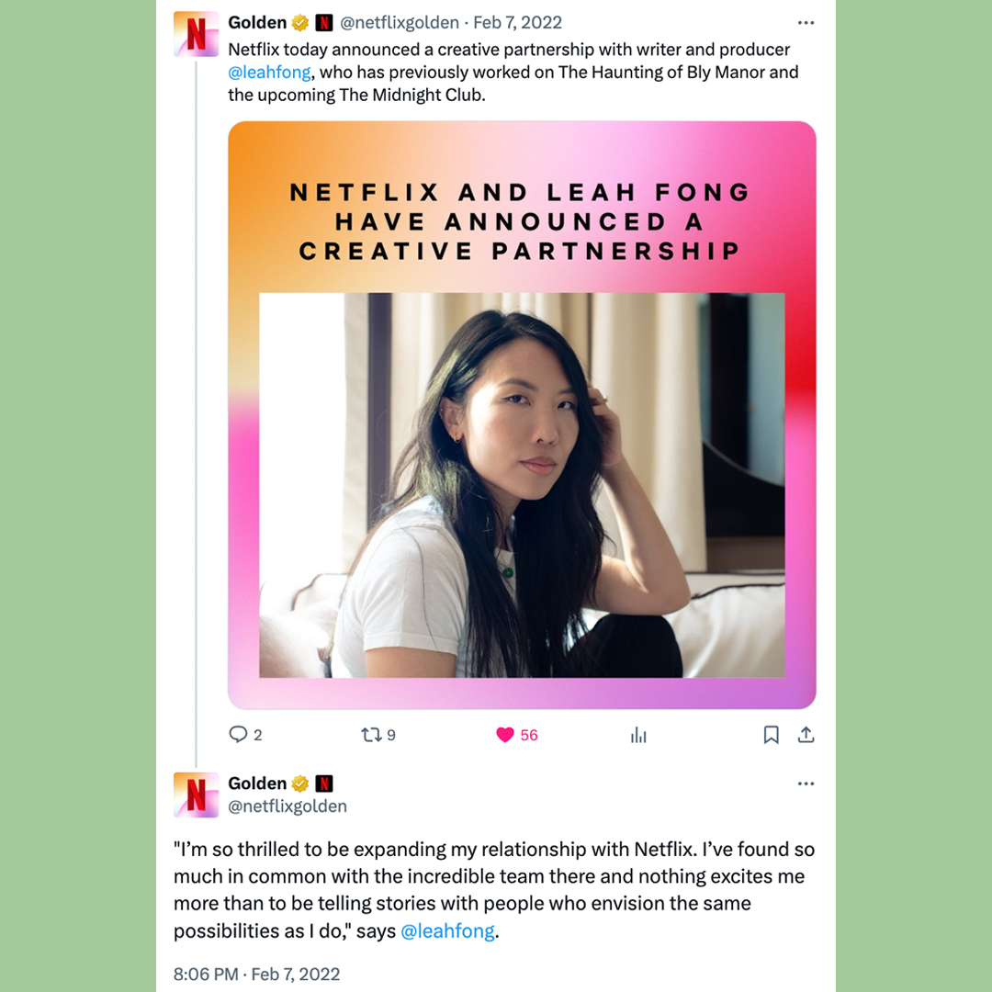
Task: Open the @leahfong mention in first tweet
Action: [269, 73]
